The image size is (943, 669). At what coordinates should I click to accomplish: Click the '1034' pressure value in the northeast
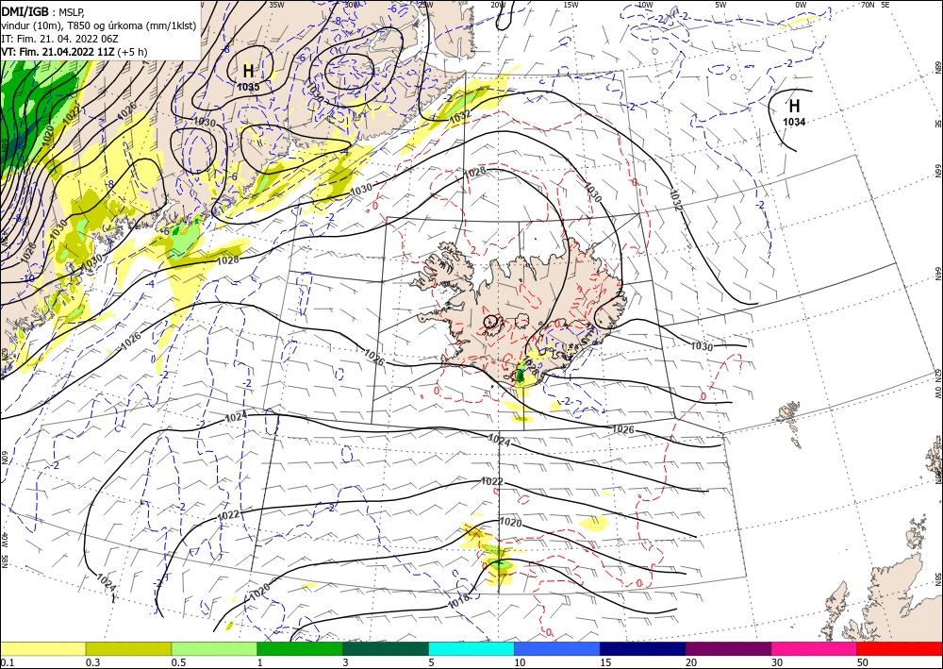point(794,122)
